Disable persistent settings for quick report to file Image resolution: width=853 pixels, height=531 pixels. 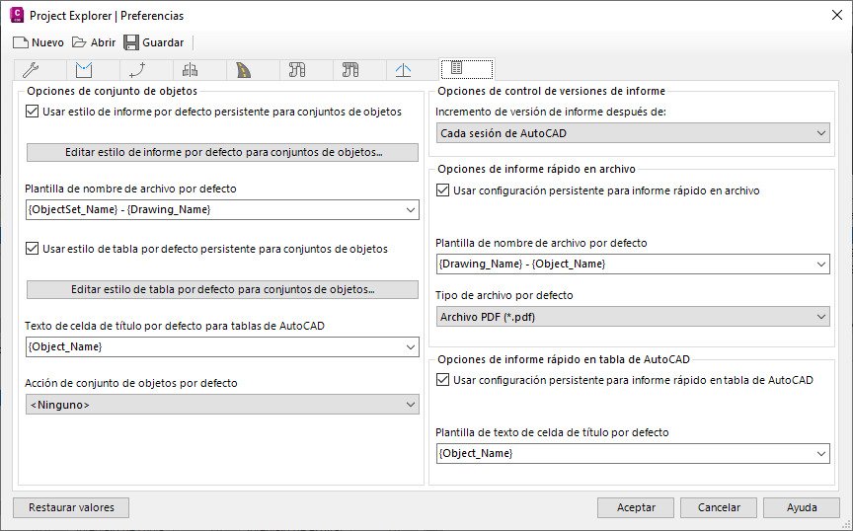(442, 190)
